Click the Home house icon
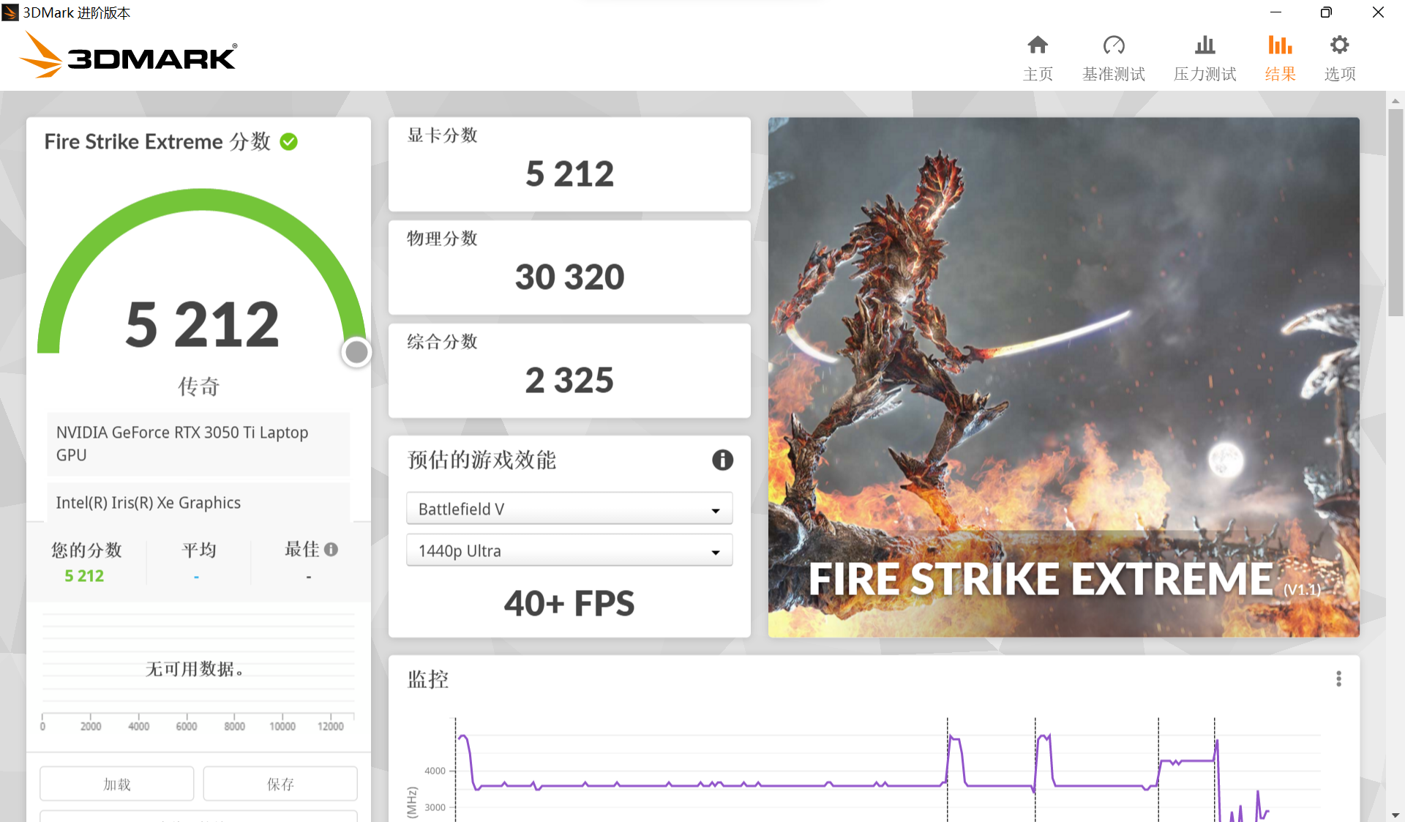1405x822 pixels. [1037, 45]
